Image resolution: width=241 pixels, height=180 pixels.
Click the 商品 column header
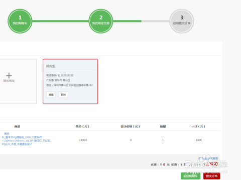(17, 126)
